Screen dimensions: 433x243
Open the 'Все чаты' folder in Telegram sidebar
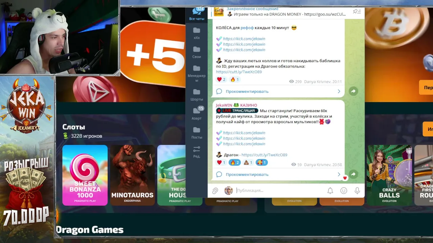(197, 14)
